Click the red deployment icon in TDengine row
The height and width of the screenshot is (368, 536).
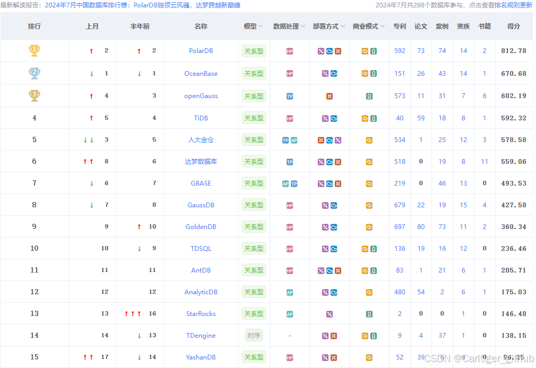[x=333, y=336]
